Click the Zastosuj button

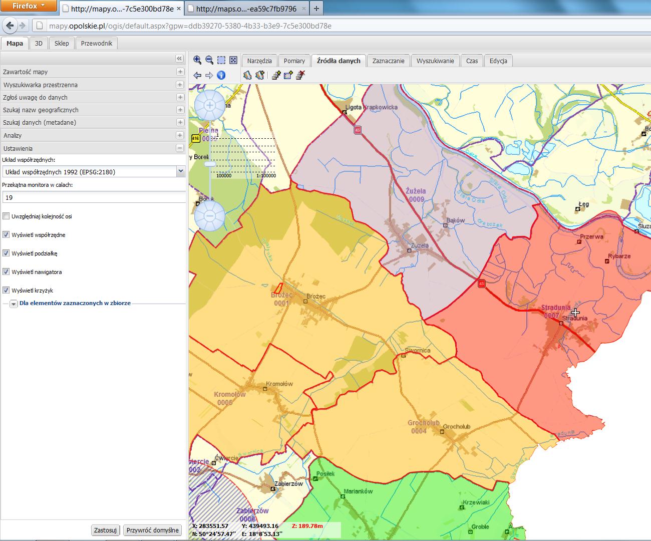(x=105, y=530)
